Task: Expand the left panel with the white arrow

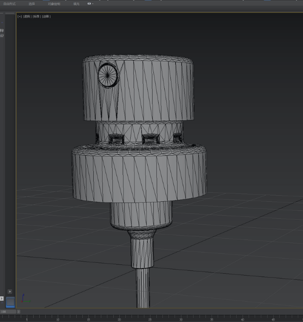Action: point(1,298)
